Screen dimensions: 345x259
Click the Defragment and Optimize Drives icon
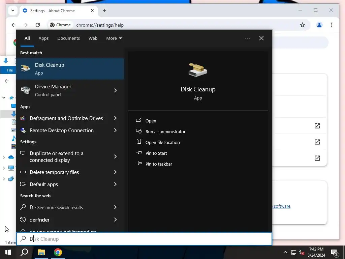pyautogui.click(x=23, y=118)
